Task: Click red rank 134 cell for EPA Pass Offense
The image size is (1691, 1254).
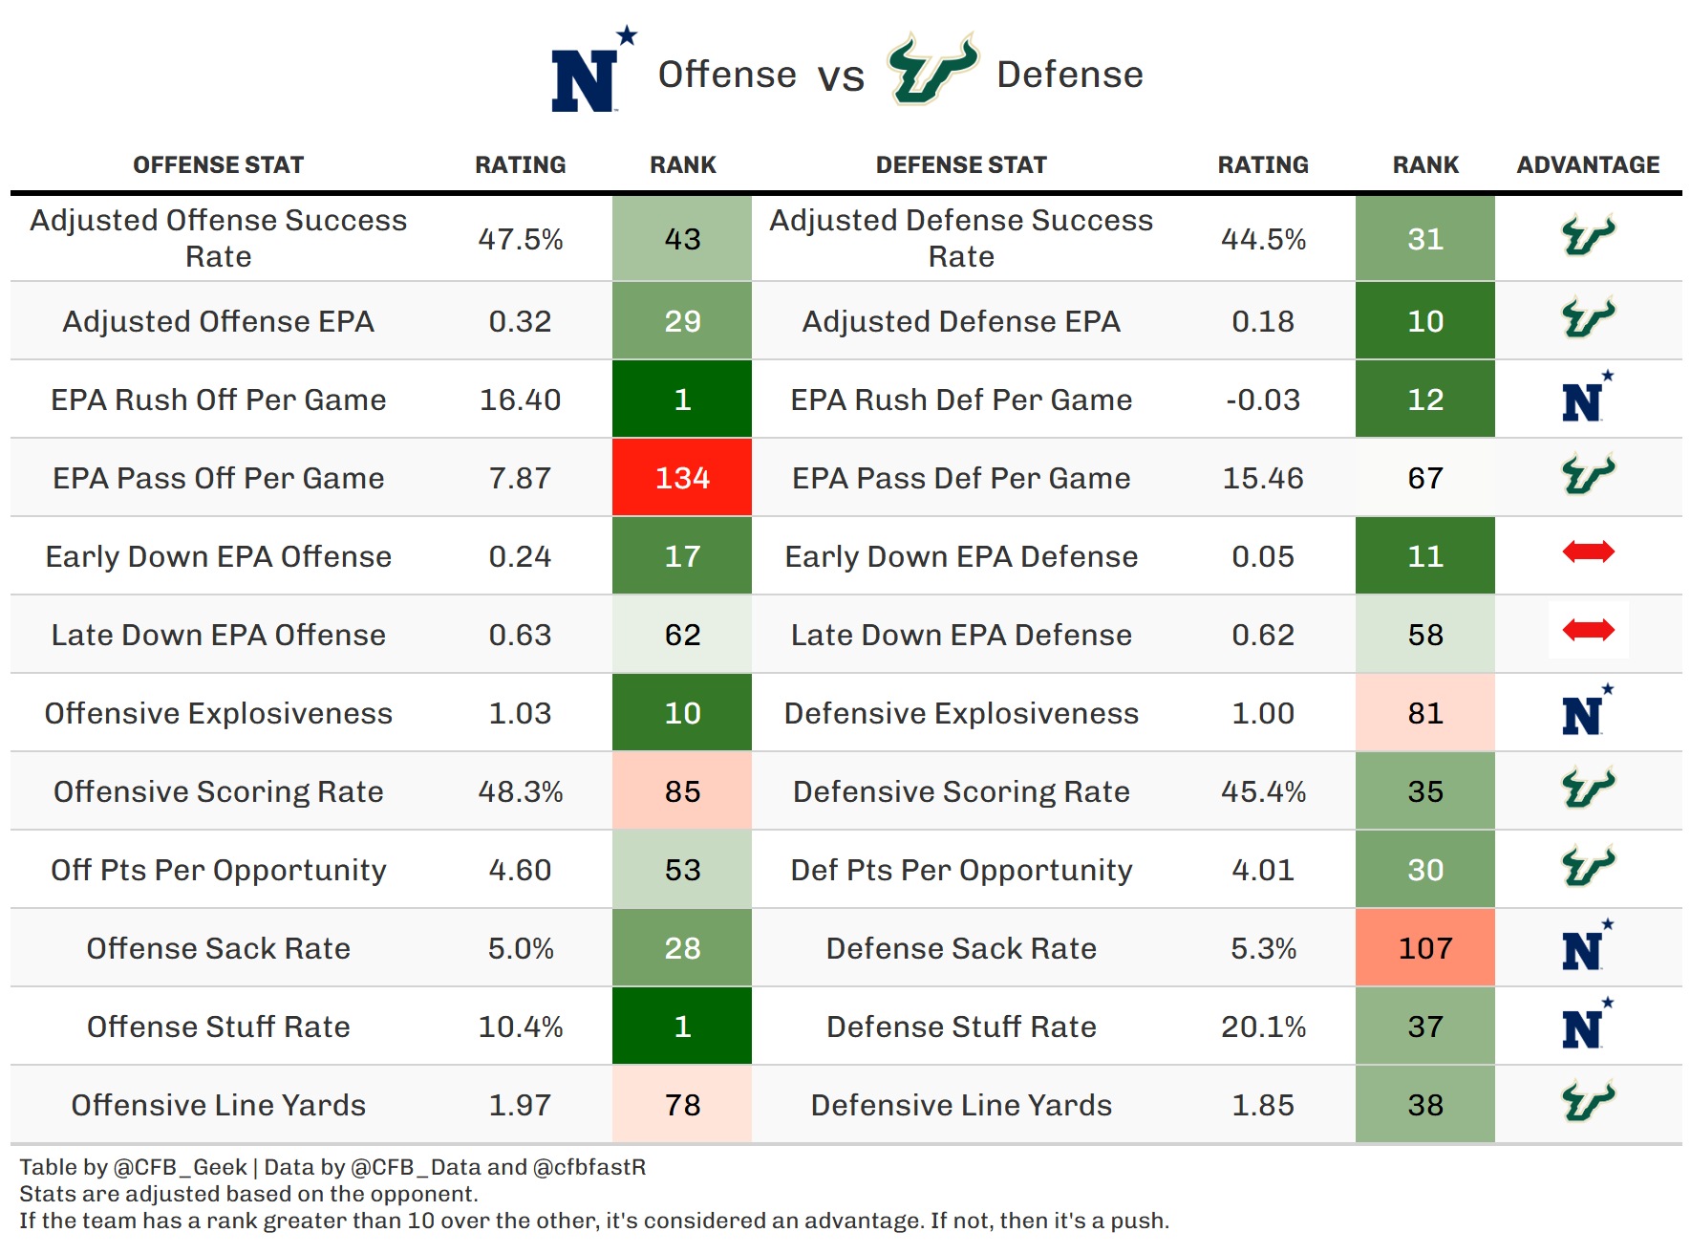Action: (x=682, y=478)
